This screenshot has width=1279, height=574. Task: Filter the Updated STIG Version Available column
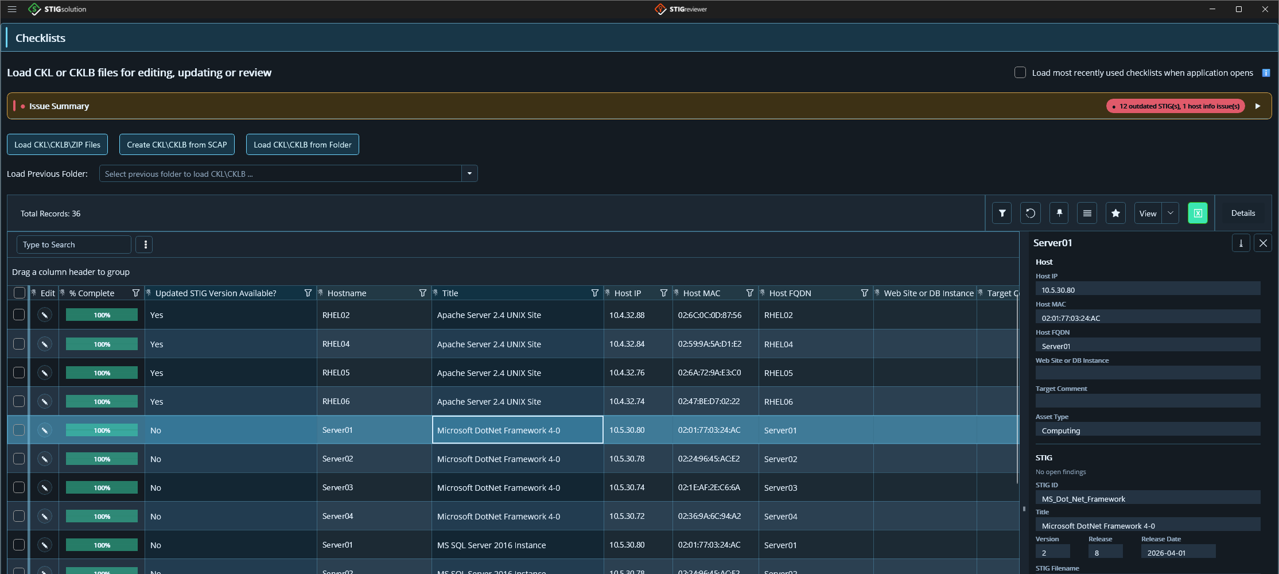(x=308, y=293)
